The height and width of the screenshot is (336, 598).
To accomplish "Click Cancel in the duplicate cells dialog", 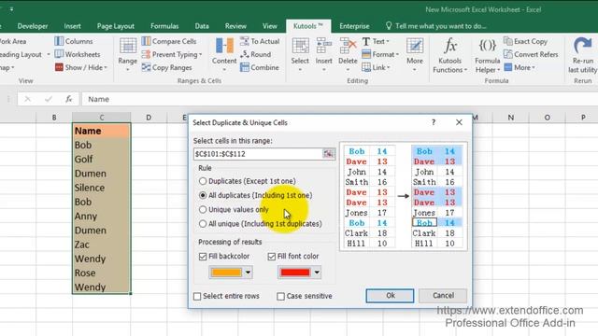I will (x=443, y=296).
